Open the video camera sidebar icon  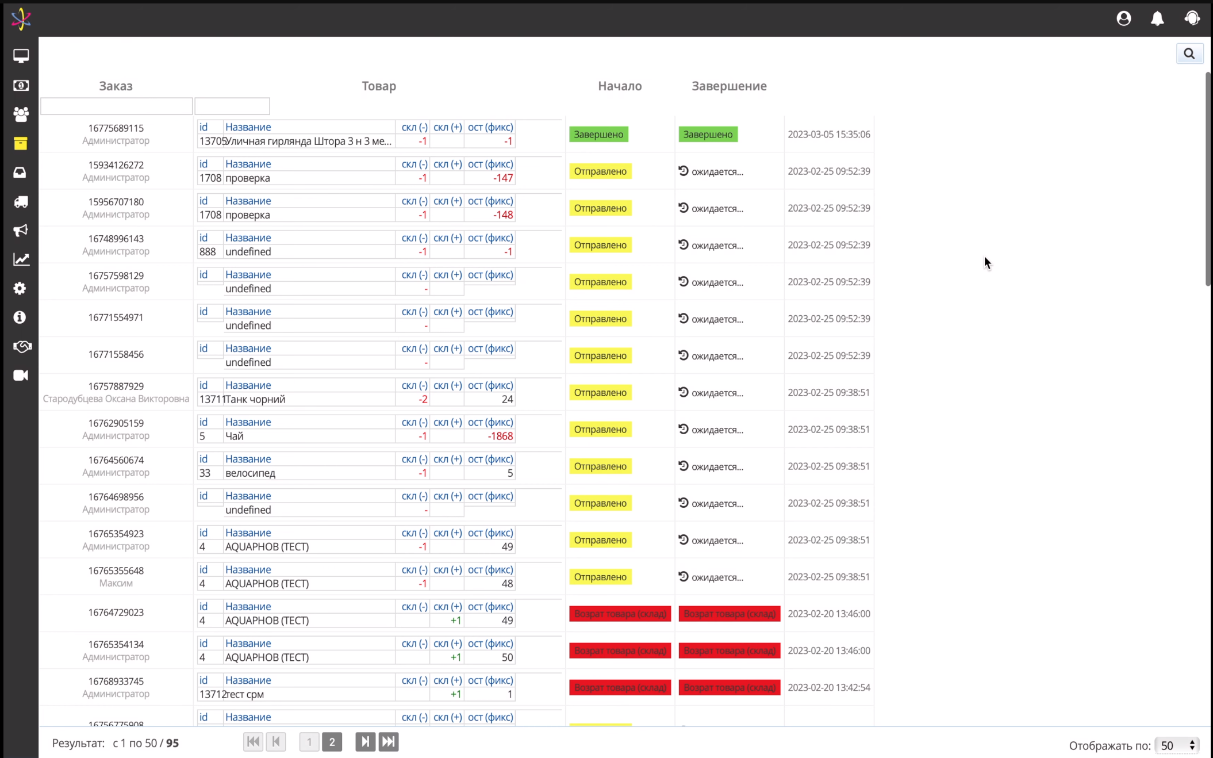(21, 376)
